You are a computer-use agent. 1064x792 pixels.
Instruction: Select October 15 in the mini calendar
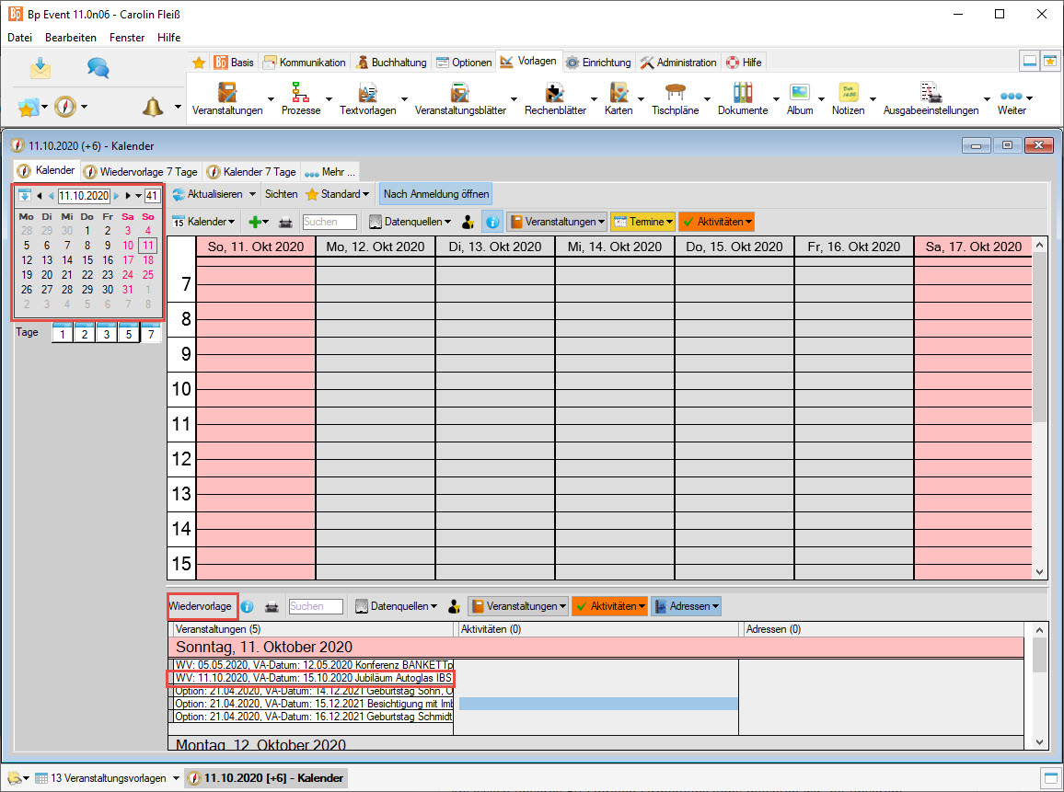click(x=87, y=260)
